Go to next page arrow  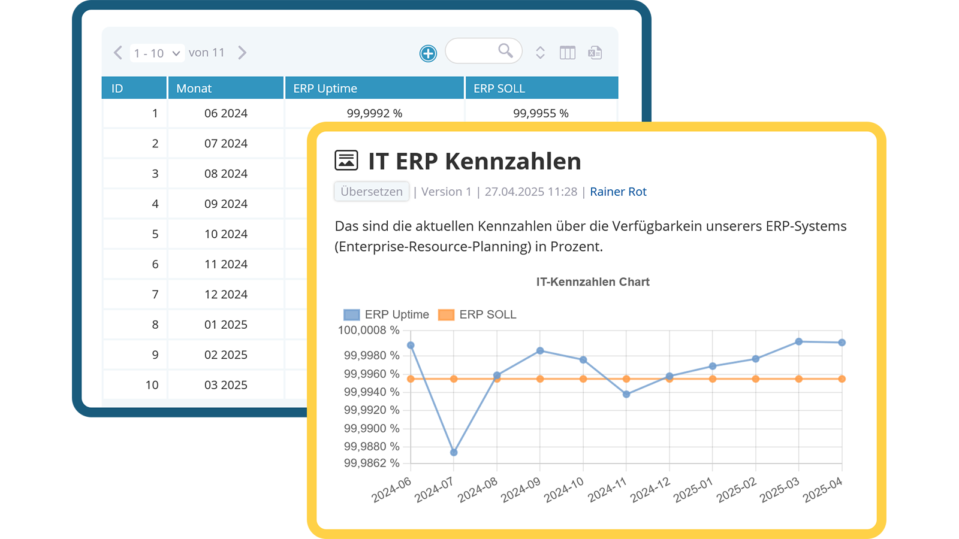pos(242,53)
